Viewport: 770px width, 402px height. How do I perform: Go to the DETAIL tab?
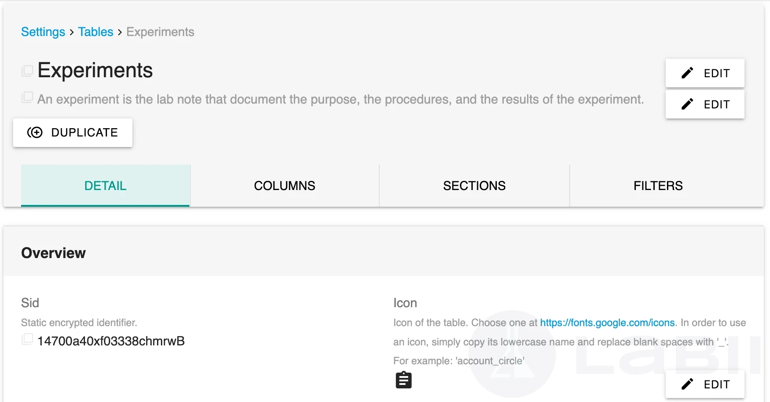click(x=105, y=186)
